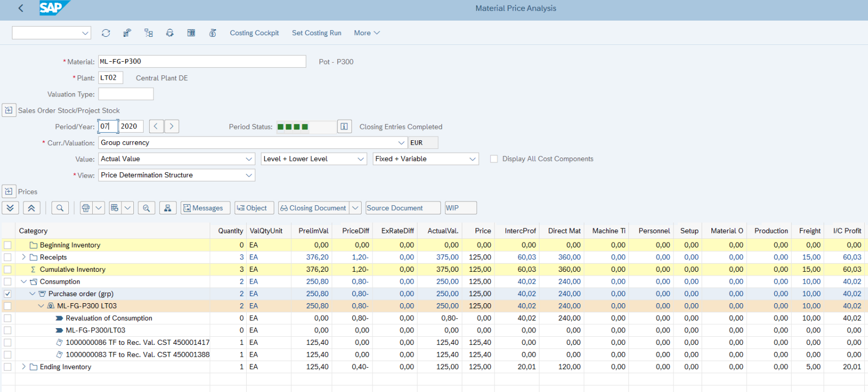Image resolution: width=868 pixels, height=392 pixels.
Task: Open the Fixed + Variable dropdown
Action: (x=473, y=159)
